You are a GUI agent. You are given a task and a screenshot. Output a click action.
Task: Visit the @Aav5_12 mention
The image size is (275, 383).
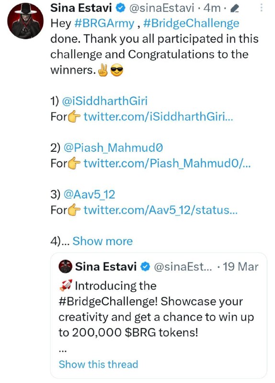click(x=89, y=195)
